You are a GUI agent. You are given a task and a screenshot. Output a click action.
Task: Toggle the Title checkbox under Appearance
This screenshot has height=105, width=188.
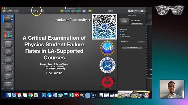[x=120, y=32]
